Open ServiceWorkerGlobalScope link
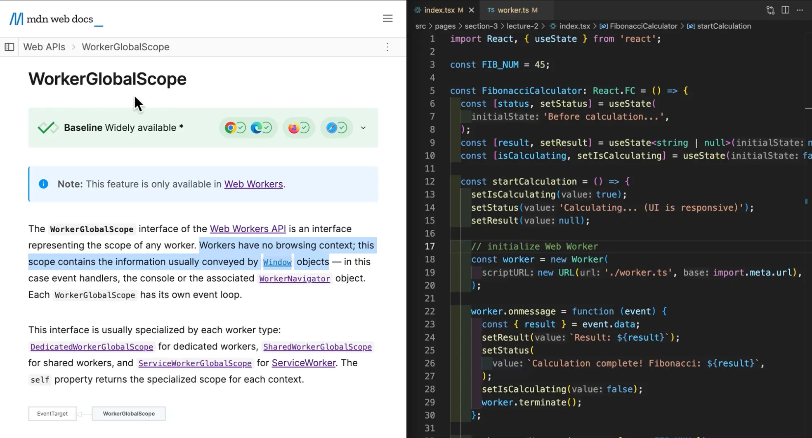Viewport: 812px width, 438px height. [195, 363]
